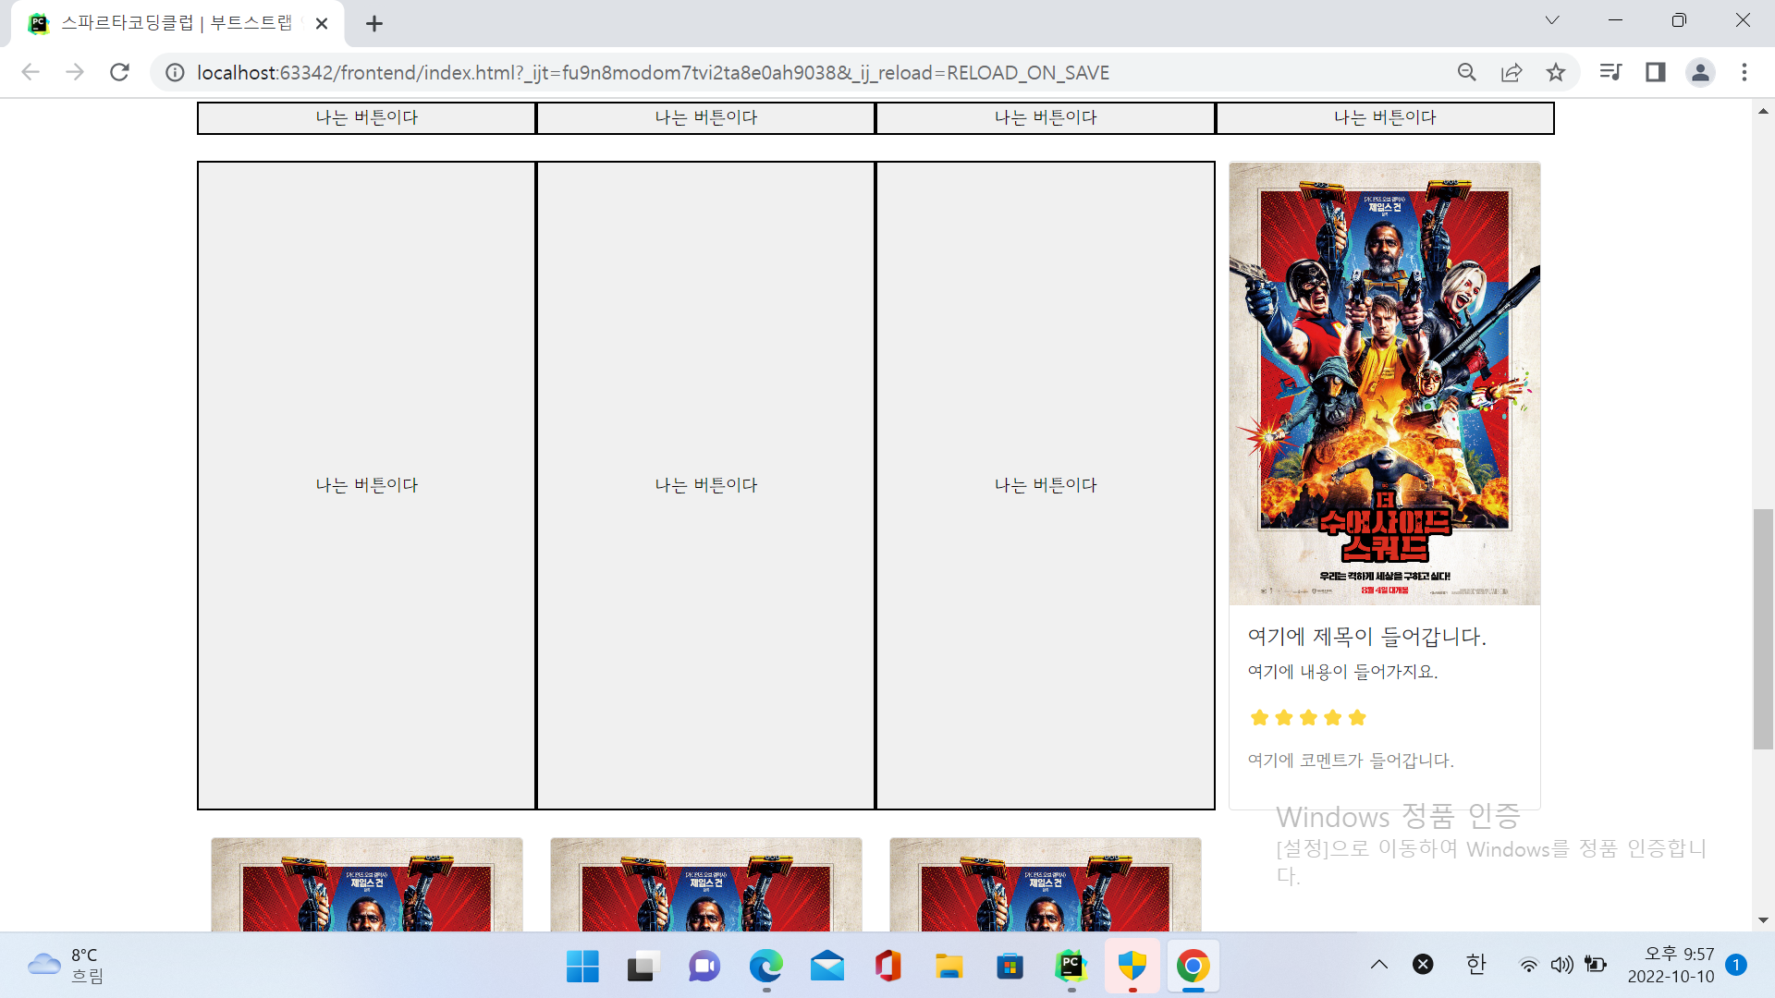1775x998 pixels.
Task: Click the Suicide Squad poster in the card
Action: [x=1385, y=383]
